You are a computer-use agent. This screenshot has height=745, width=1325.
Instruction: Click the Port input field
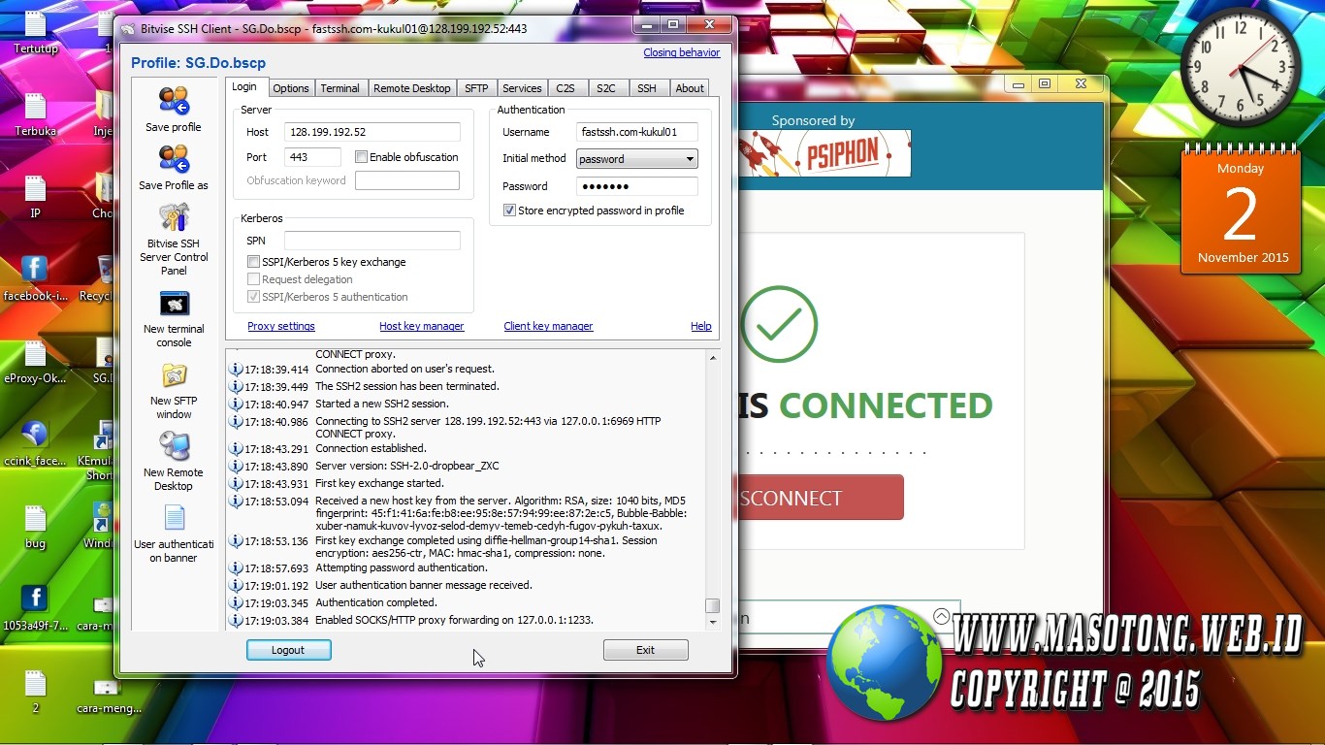(312, 157)
